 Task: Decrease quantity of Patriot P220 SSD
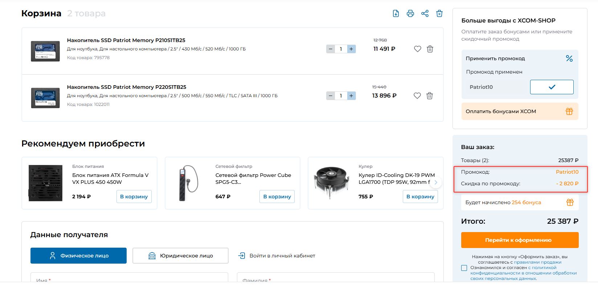330,96
